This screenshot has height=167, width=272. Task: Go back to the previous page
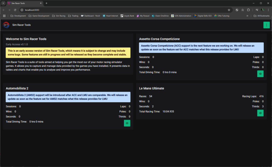pos(4,10)
